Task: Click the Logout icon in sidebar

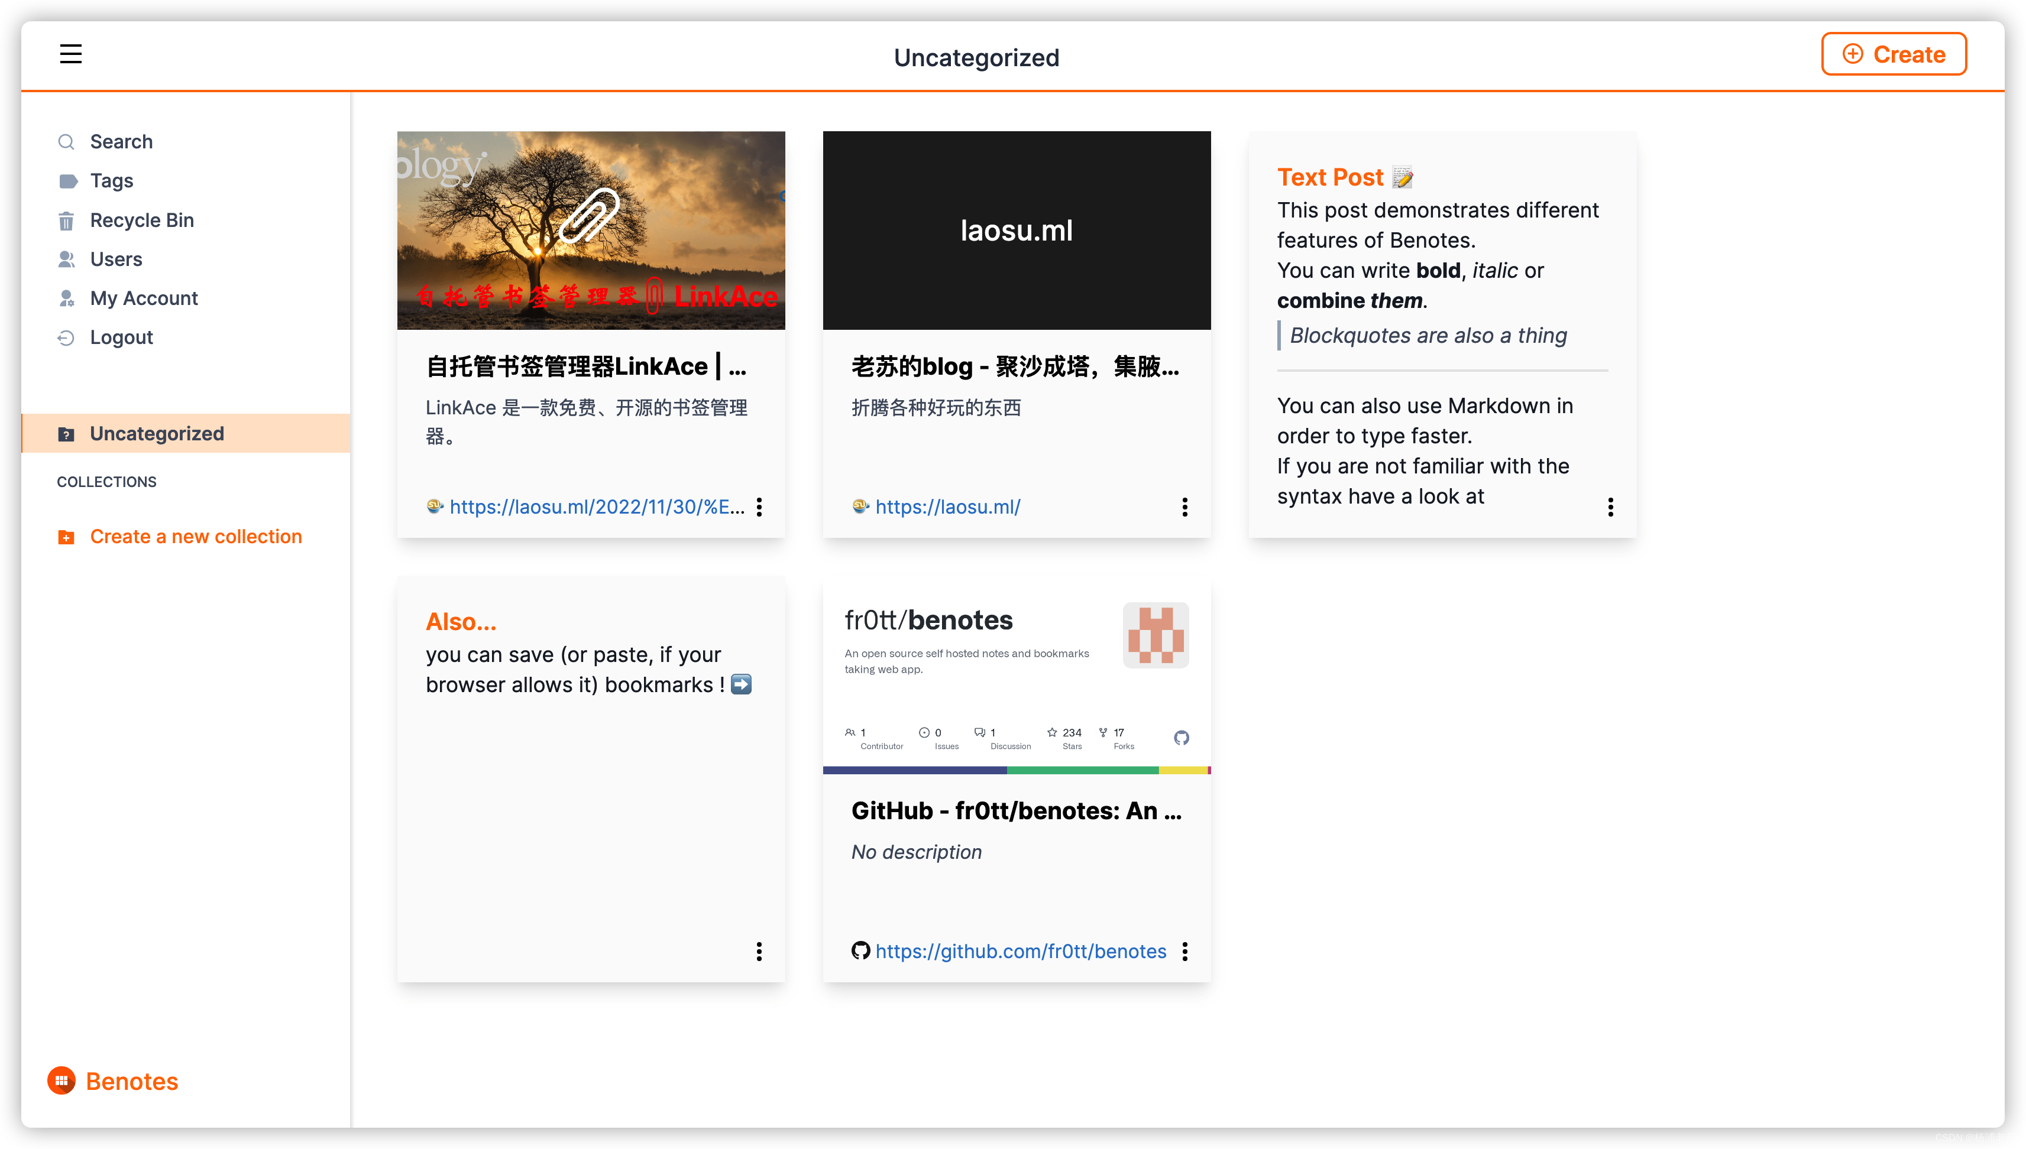Action: 67,337
